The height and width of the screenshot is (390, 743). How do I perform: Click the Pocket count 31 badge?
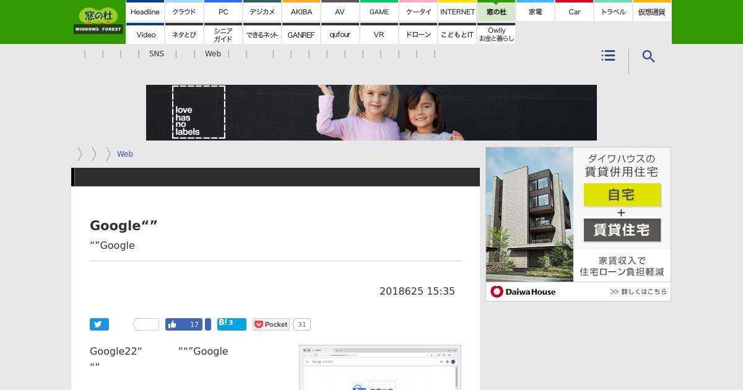click(302, 324)
